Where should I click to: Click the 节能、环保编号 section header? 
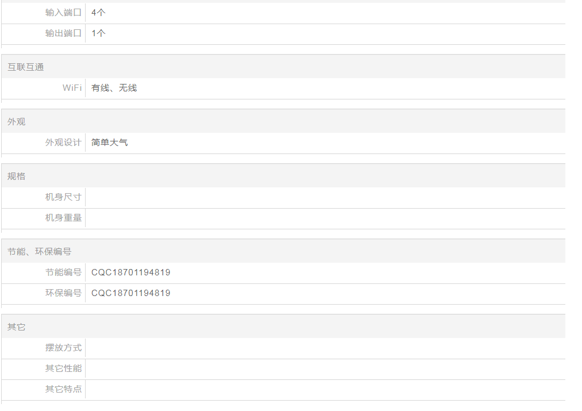[x=39, y=252]
